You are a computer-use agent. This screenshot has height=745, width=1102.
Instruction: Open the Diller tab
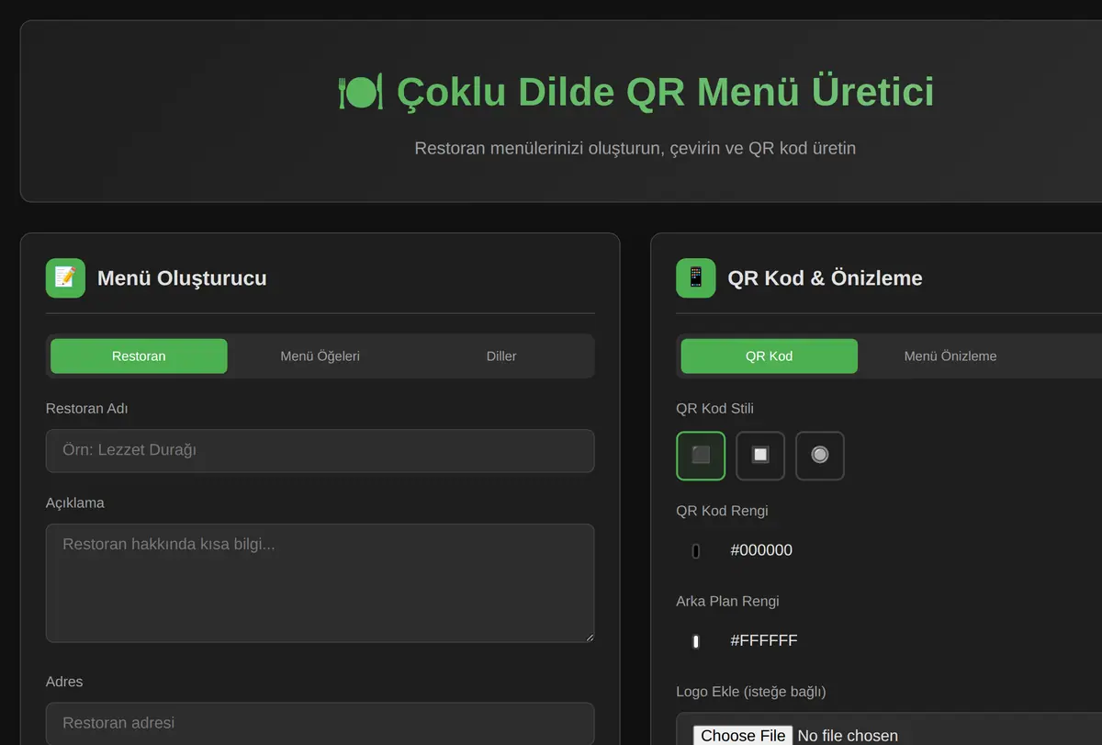point(501,356)
